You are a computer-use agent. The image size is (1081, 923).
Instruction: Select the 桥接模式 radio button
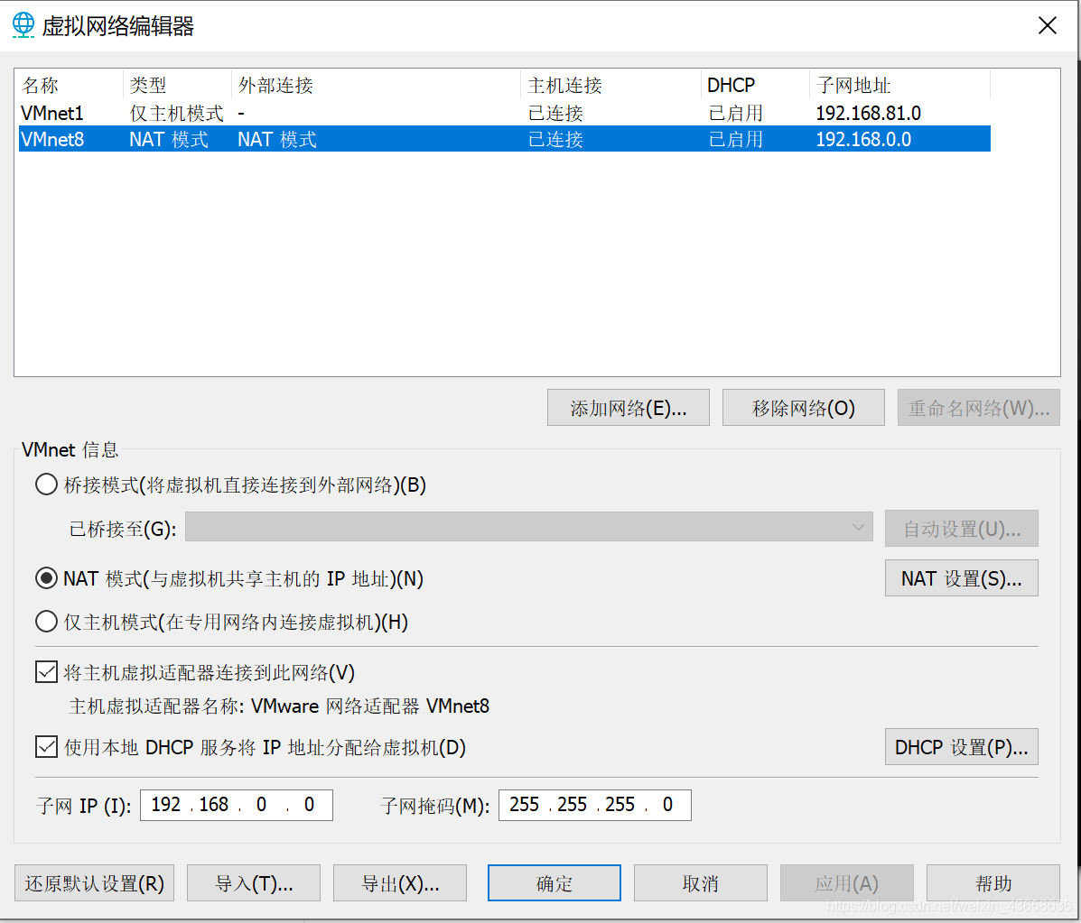(46, 485)
